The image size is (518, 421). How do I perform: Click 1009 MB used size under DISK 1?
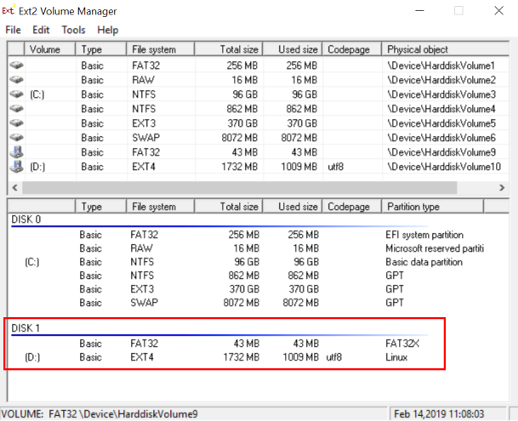pos(300,357)
